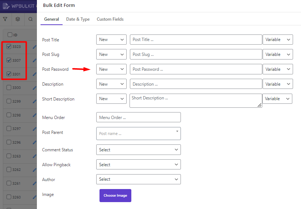Select the filter icon in the sidebar

click(5, 19)
